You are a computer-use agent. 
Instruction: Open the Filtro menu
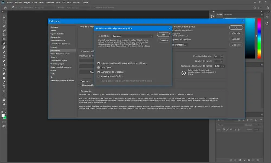click(58, 2)
